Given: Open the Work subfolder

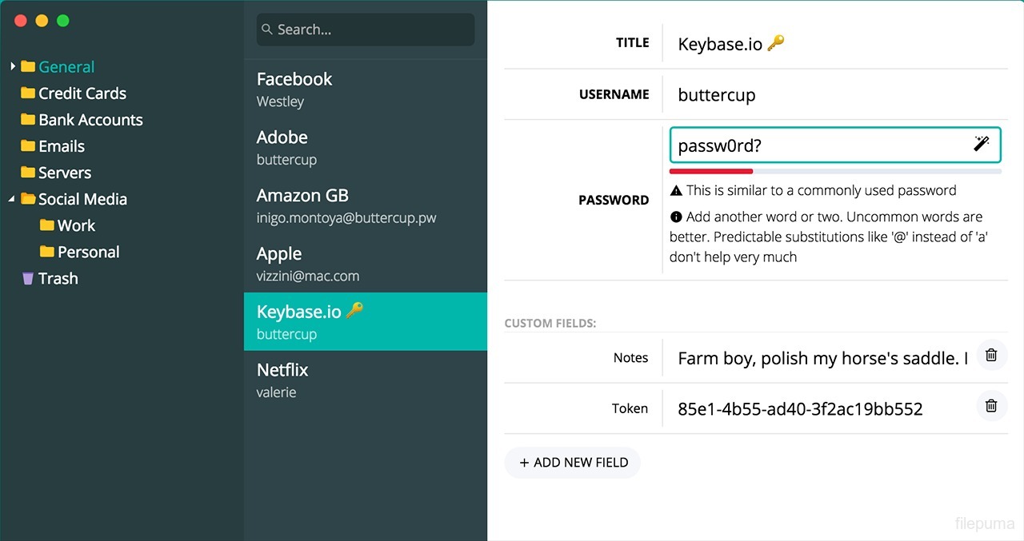Looking at the screenshot, I should click(x=76, y=225).
